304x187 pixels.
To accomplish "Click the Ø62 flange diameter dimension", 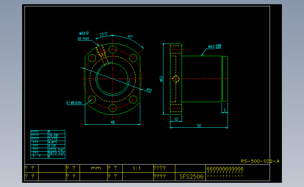I will pos(161,79).
